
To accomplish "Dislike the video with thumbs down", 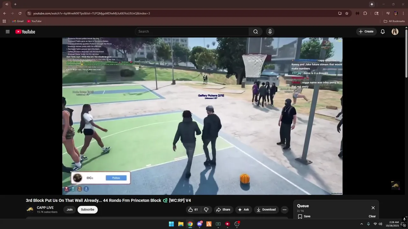I will [206, 210].
